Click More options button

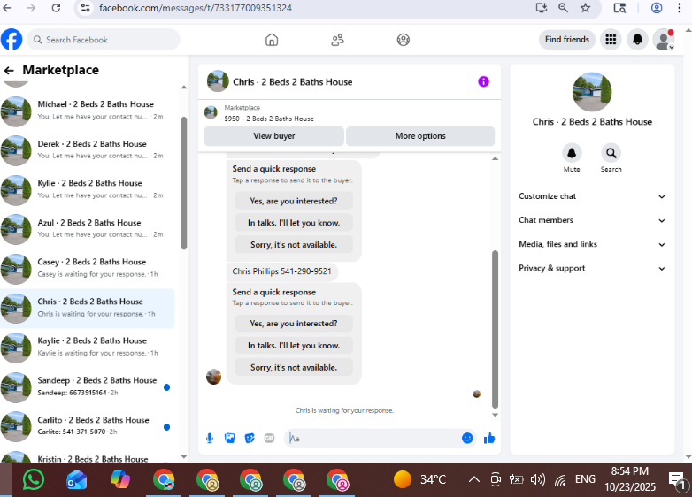pyautogui.click(x=420, y=136)
